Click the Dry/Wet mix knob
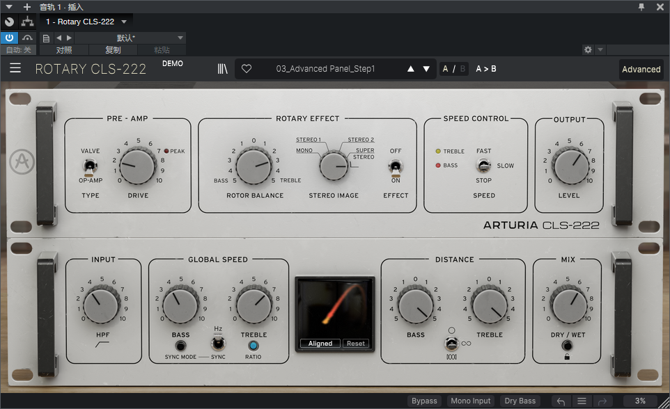 (x=568, y=305)
